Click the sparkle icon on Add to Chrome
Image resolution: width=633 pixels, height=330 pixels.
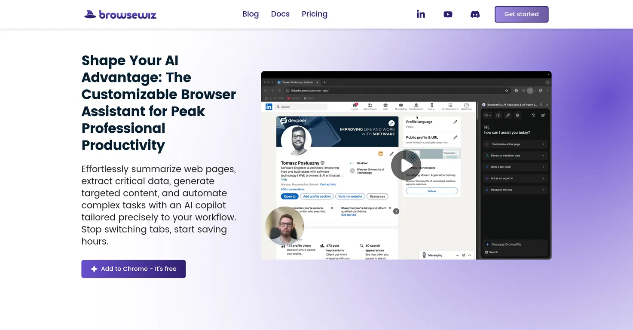tap(94, 269)
